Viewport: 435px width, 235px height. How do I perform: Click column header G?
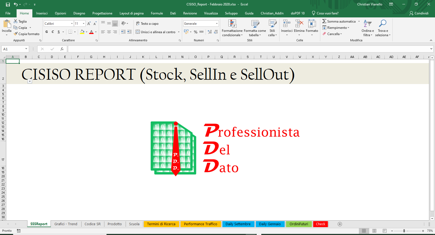[91, 57]
